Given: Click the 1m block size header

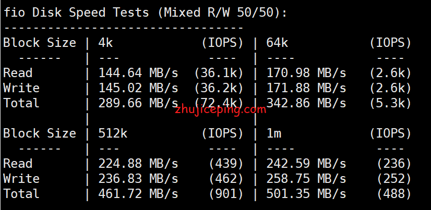Looking at the screenshot, I should pos(274,133).
